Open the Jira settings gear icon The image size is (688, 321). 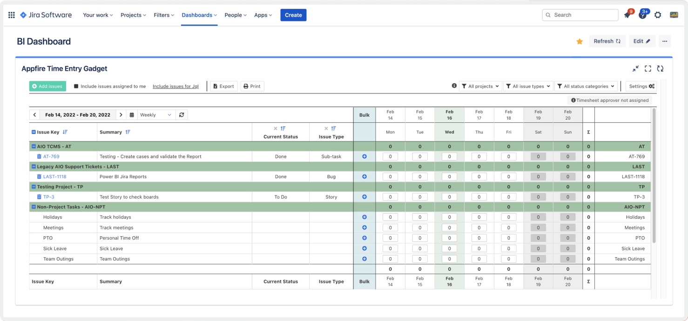pos(658,15)
